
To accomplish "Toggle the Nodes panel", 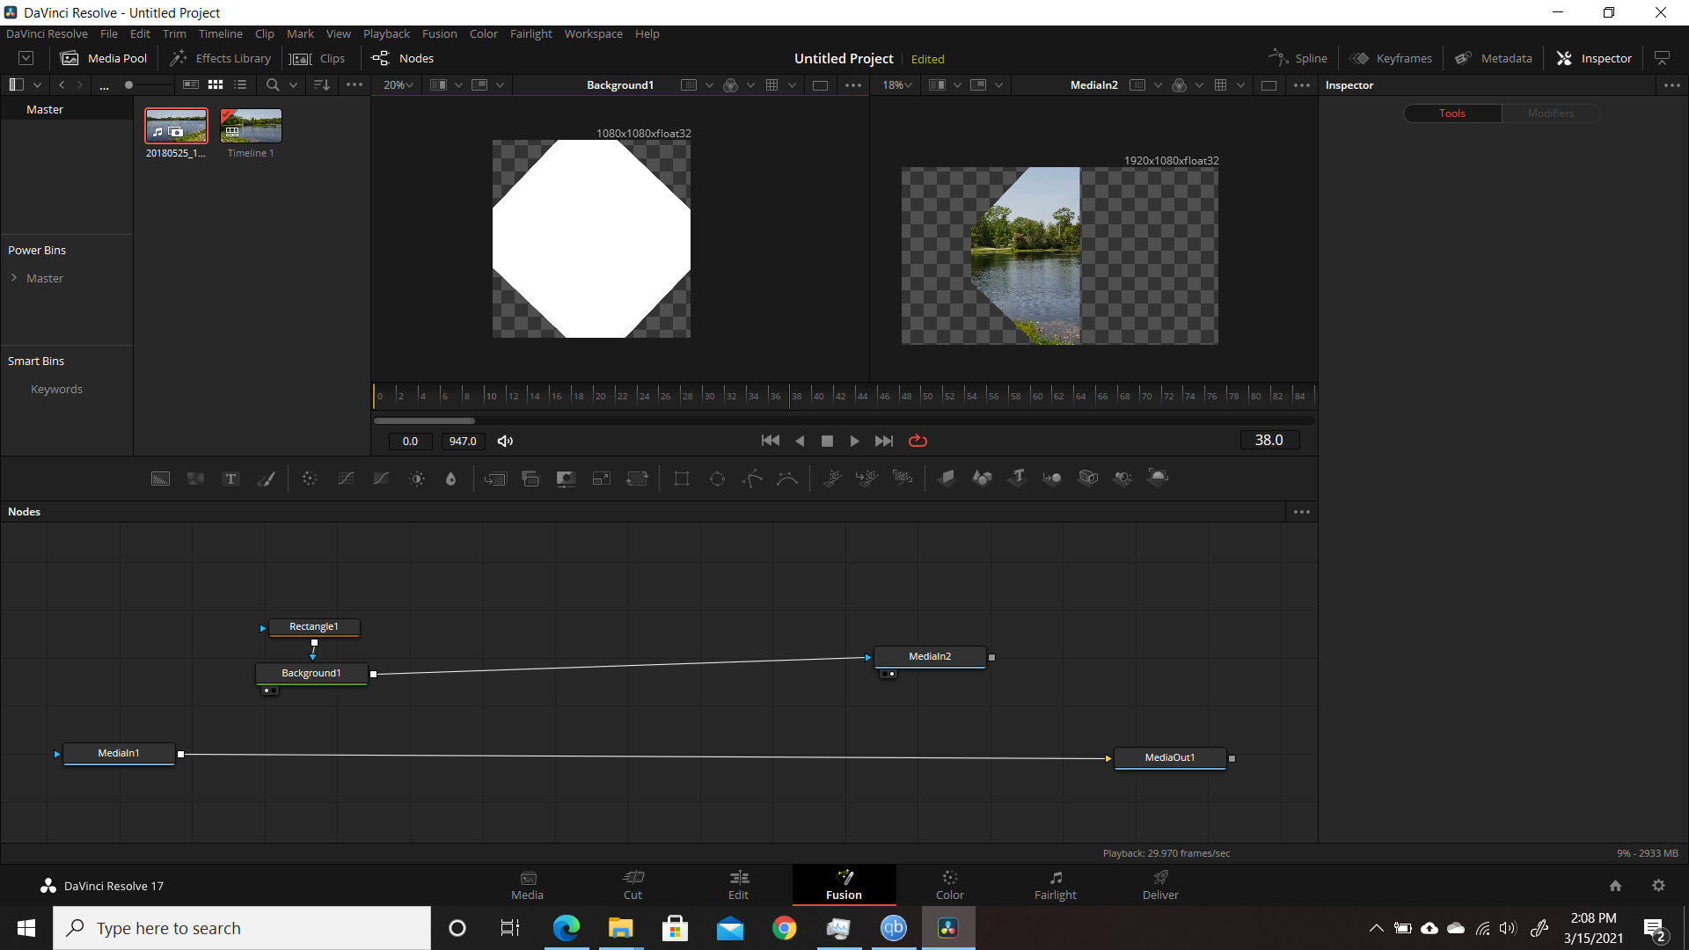I will (403, 58).
